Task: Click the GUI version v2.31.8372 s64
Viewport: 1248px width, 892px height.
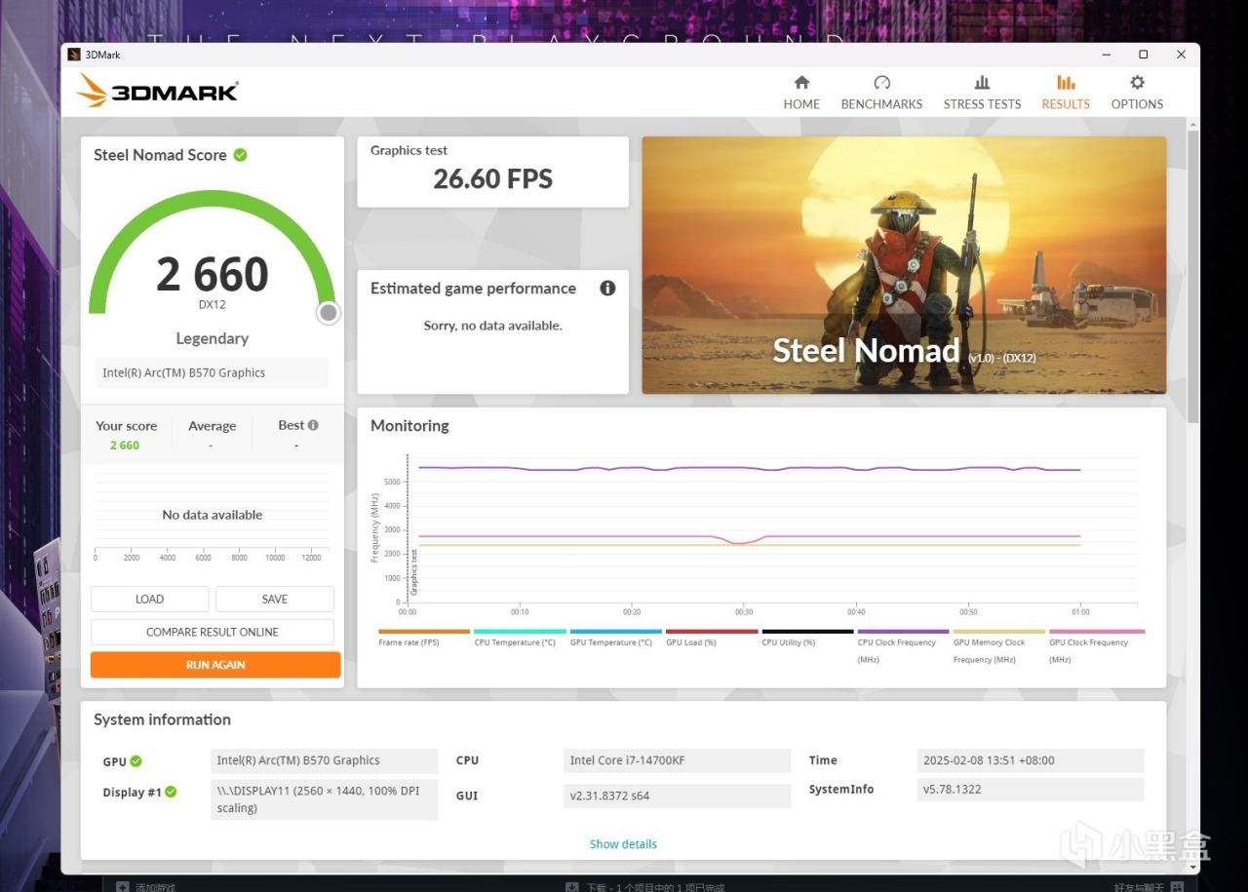Action: [x=677, y=795]
